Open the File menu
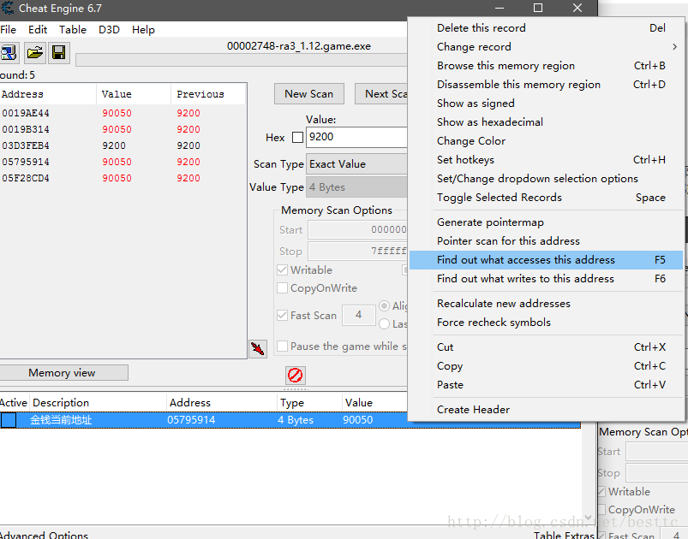 [8, 29]
